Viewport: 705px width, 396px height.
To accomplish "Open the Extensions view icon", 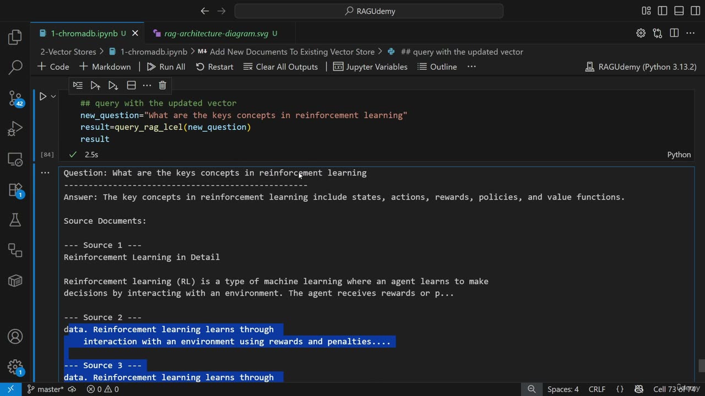I will coord(15,190).
